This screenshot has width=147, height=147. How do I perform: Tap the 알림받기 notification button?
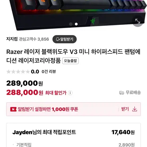tap(64, 39)
